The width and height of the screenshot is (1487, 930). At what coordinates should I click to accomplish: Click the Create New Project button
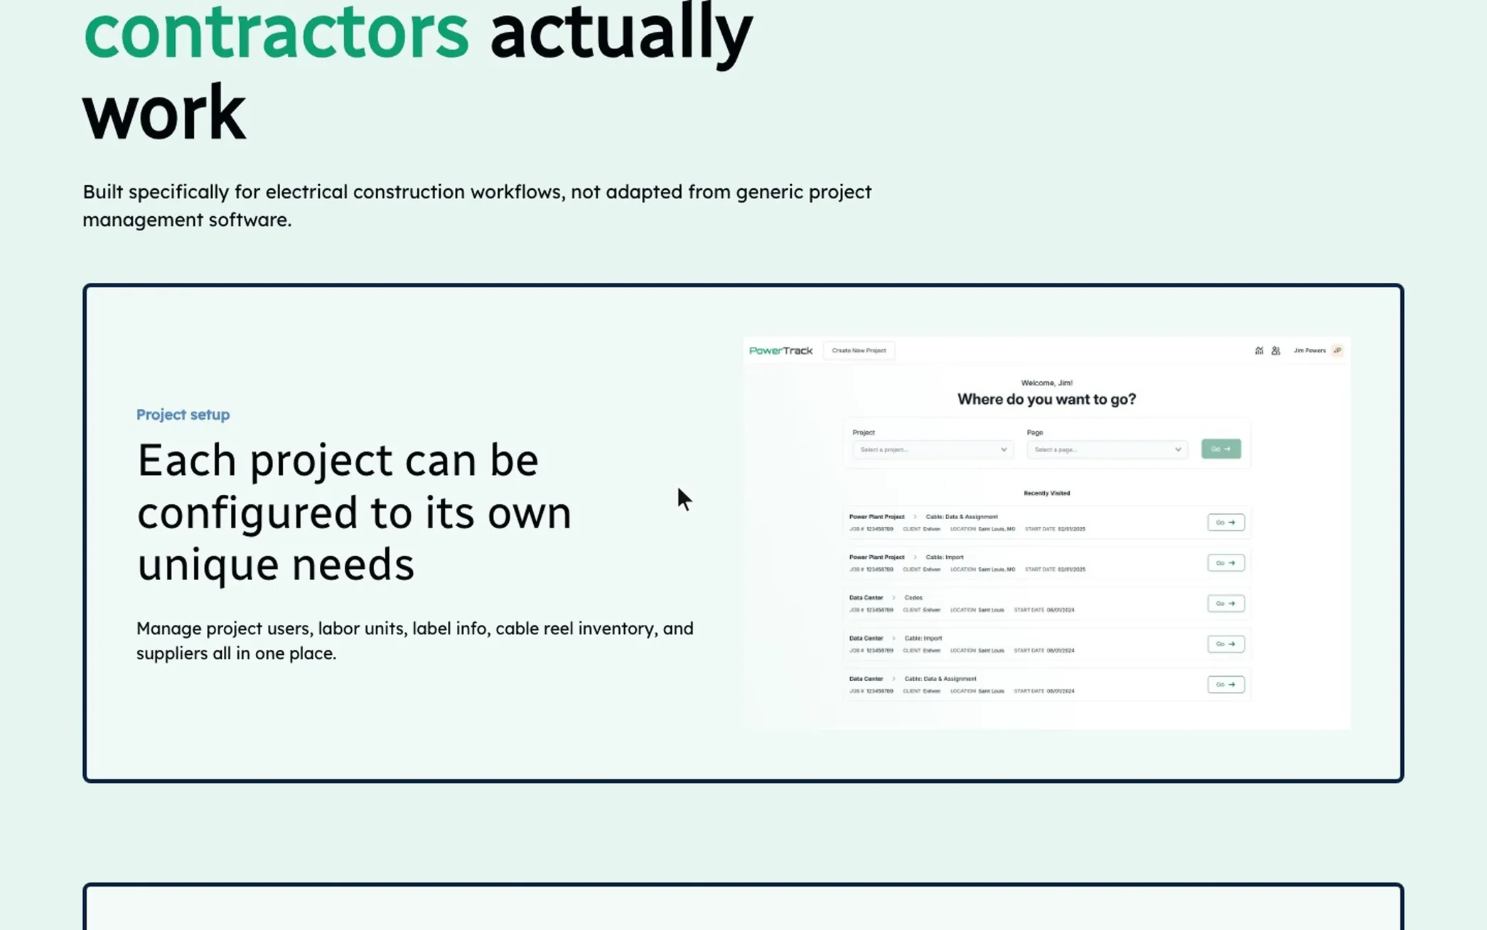click(859, 351)
